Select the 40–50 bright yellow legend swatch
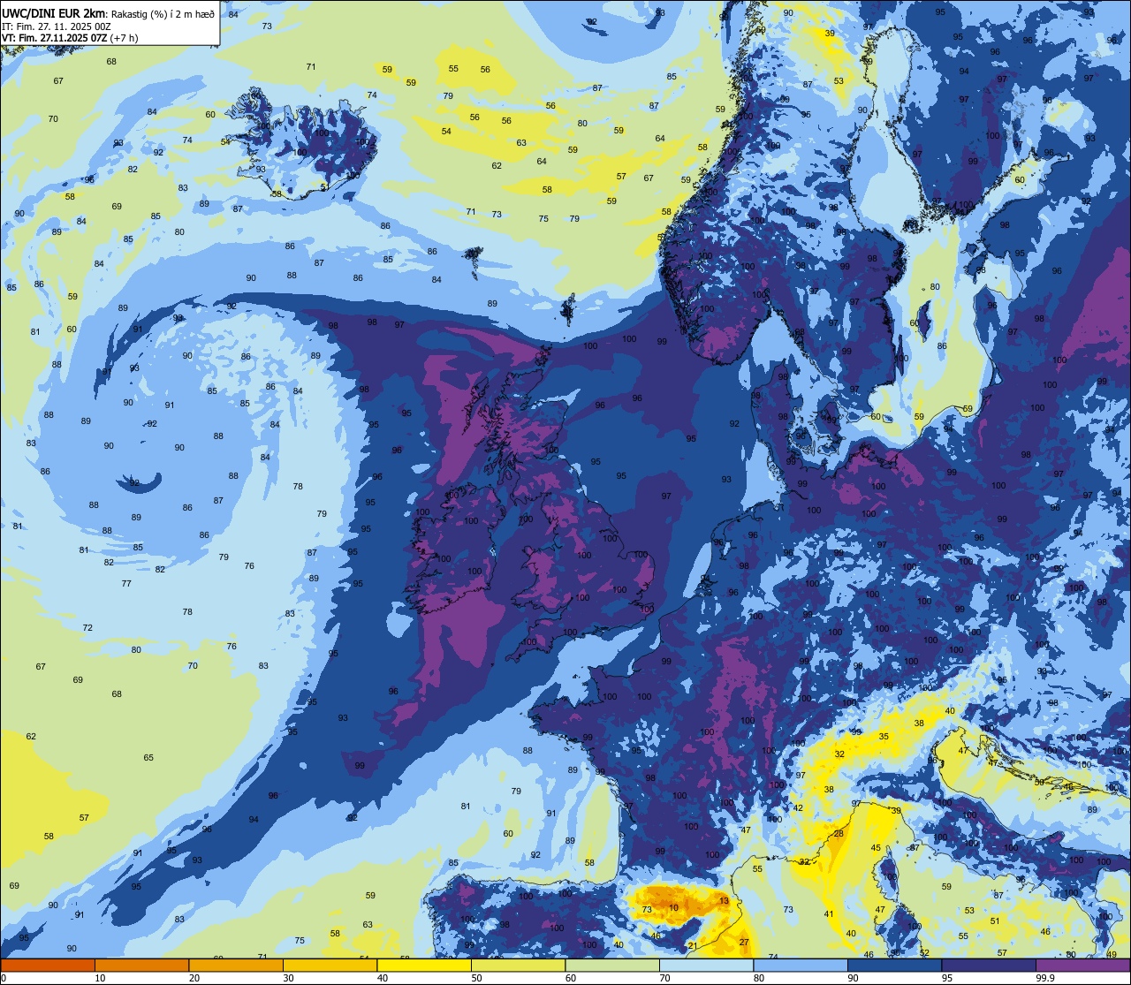 (x=424, y=965)
